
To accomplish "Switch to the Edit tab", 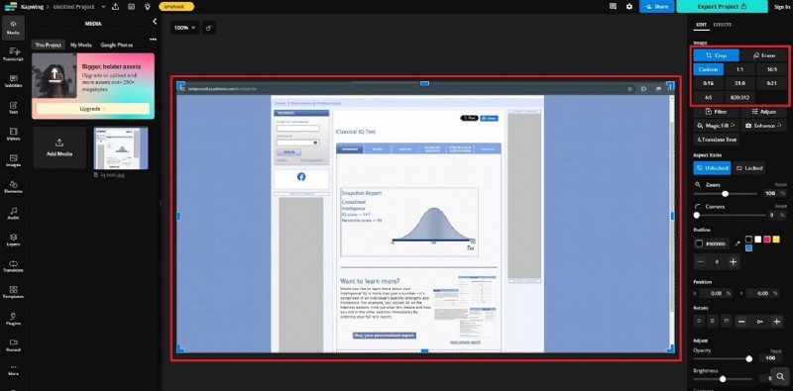I will point(701,25).
